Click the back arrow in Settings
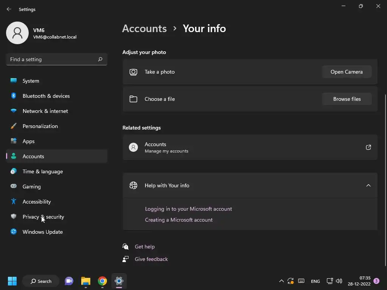Screen dimensions: 387x290 point(9,9)
